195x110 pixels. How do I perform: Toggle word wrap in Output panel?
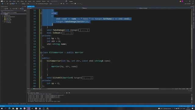[x=69, y=93]
